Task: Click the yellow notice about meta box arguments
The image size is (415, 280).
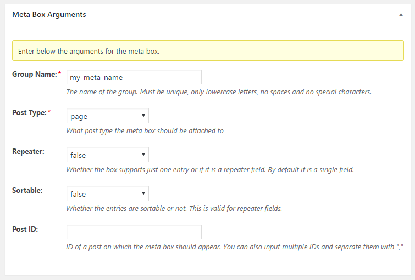Action: pyautogui.click(x=208, y=50)
